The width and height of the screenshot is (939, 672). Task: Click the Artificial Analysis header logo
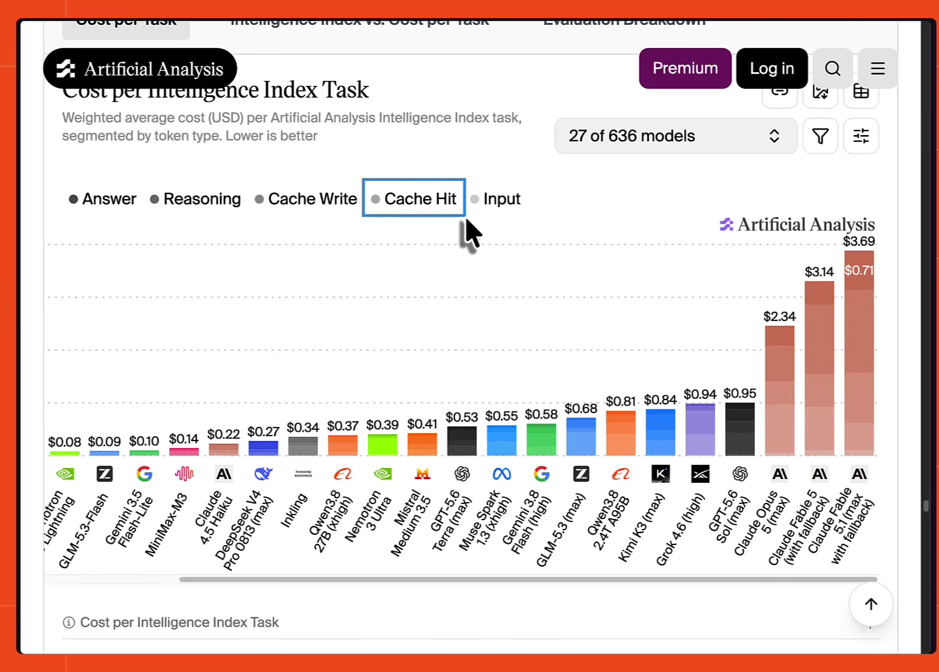[x=140, y=68]
